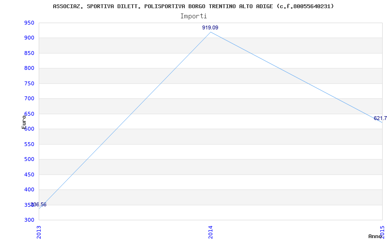Click the 650 y-axis tick

tap(29, 114)
